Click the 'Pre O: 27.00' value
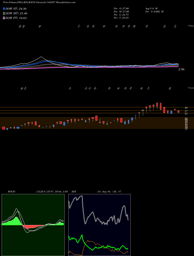This screenshot has width=194, height=256. pos(121,9)
